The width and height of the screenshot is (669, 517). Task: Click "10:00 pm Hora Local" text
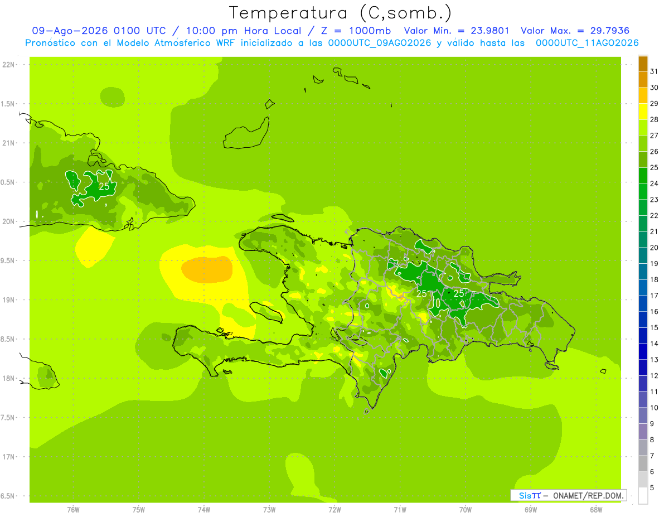[x=244, y=31]
